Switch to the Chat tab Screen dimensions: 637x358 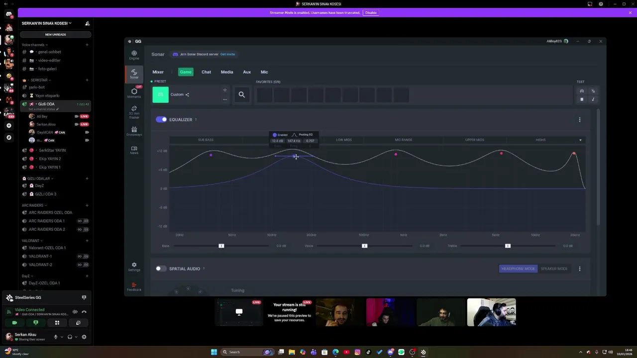click(206, 72)
